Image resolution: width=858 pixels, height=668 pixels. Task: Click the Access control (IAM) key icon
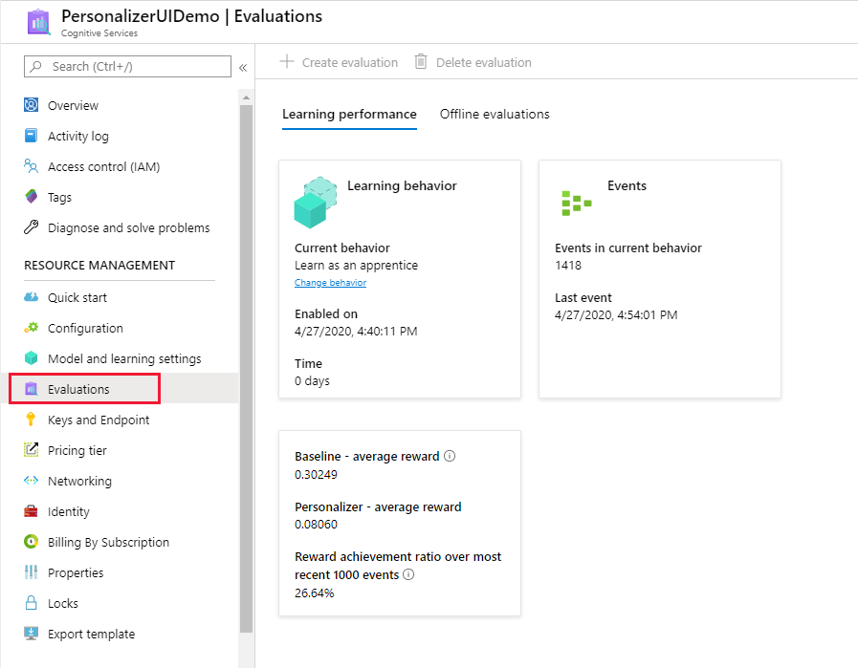pos(32,166)
